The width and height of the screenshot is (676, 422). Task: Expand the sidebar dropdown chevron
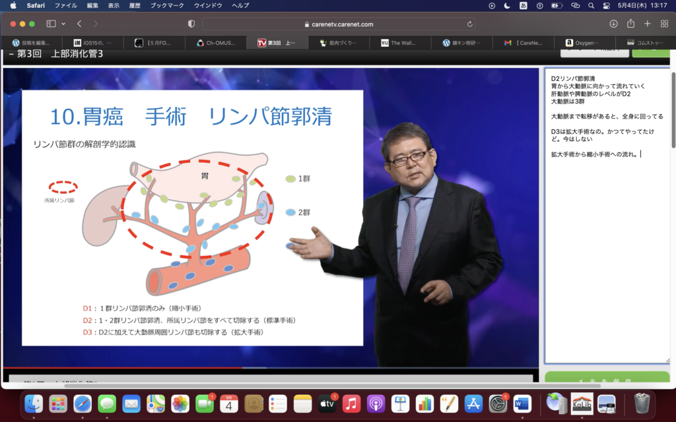(63, 24)
